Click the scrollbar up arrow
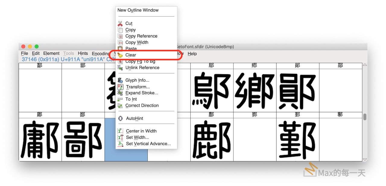The width and height of the screenshot is (386, 186). click(365, 65)
